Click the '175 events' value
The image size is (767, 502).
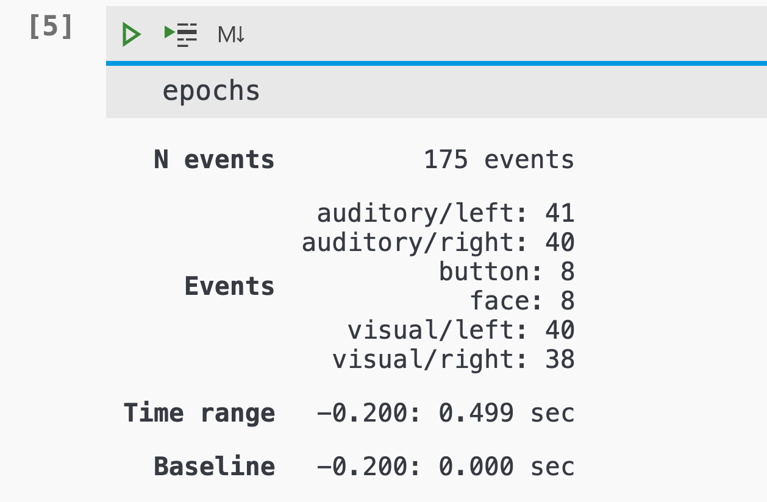499,160
